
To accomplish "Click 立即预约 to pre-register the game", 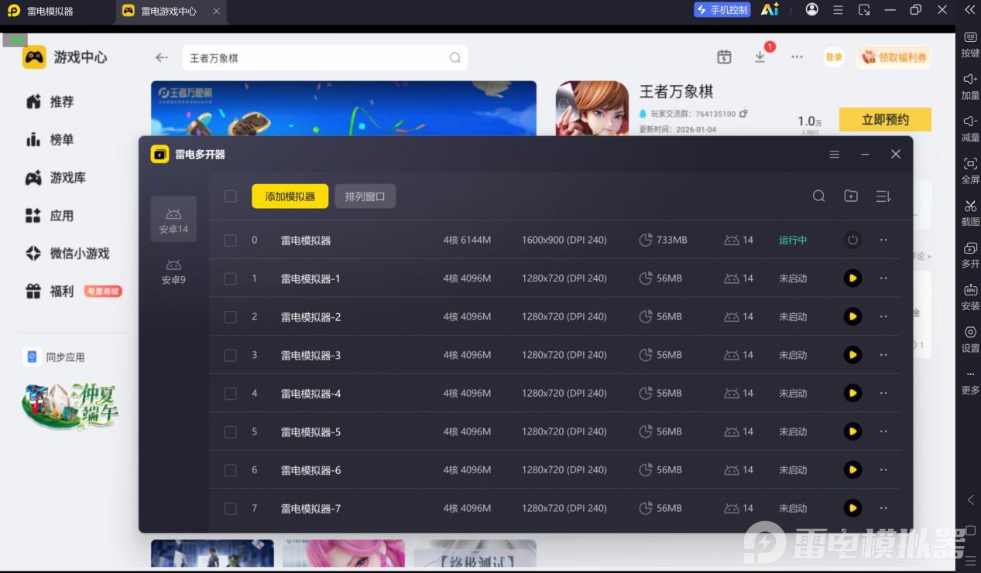I will tap(885, 120).
